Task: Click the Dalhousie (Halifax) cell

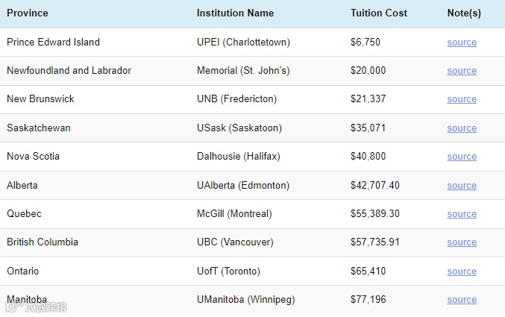Action: pyautogui.click(x=239, y=157)
